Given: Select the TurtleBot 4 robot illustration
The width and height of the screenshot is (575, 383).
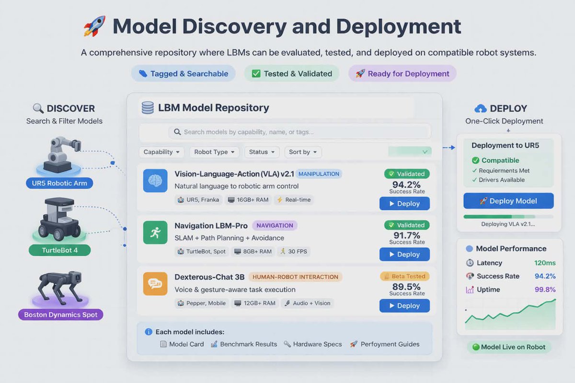Looking at the screenshot, I should (x=59, y=219).
